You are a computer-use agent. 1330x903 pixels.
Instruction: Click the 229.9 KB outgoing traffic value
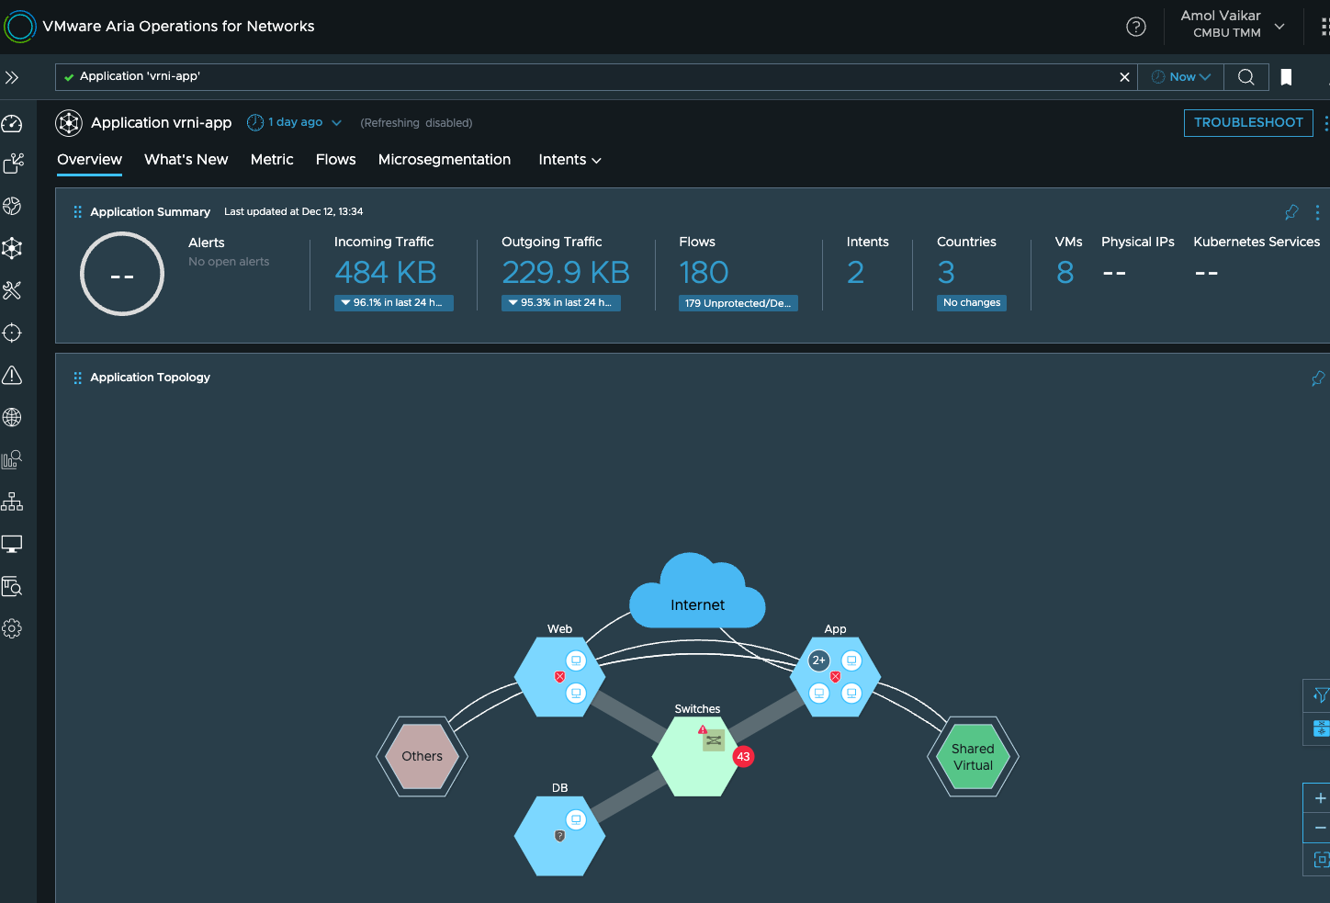point(566,272)
